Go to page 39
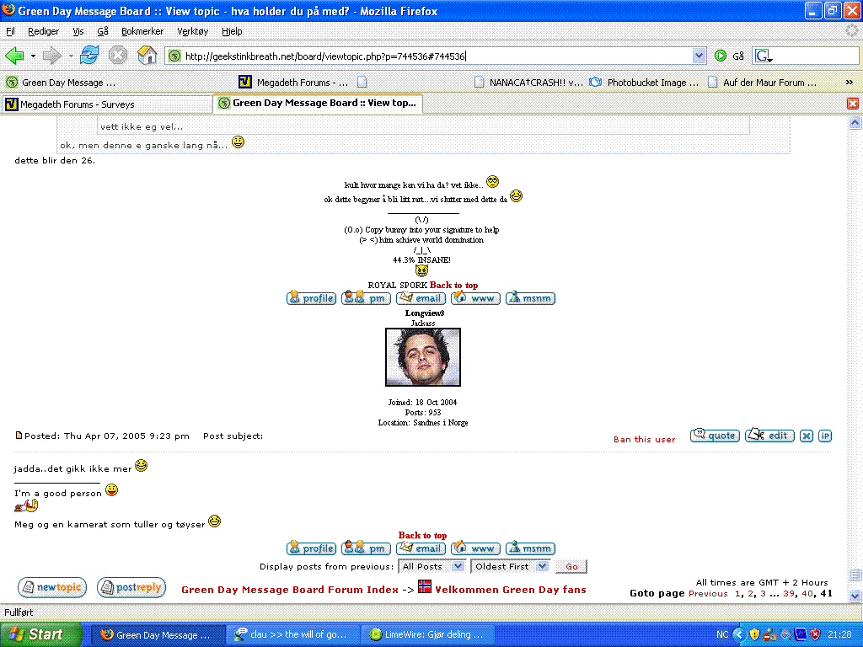The width and height of the screenshot is (863, 647). coord(789,594)
